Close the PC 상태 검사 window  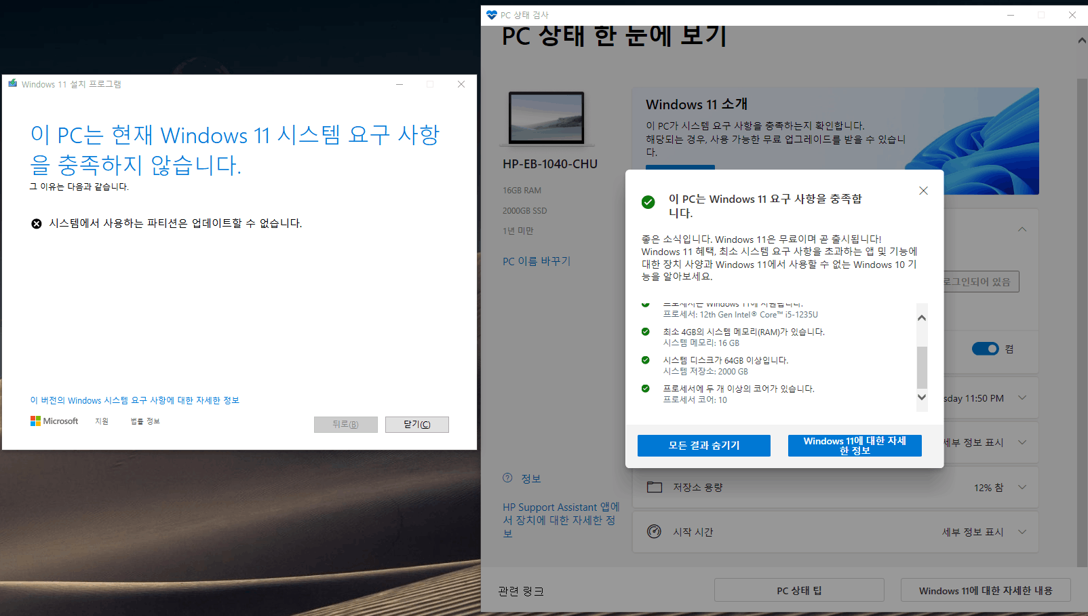(x=1072, y=15)
